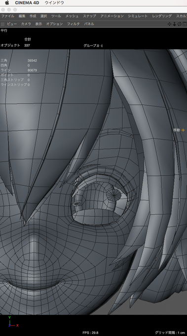Click the viewport move camera icon
The width and height of the screenshot is (187, 336).
tap(169, 24)
